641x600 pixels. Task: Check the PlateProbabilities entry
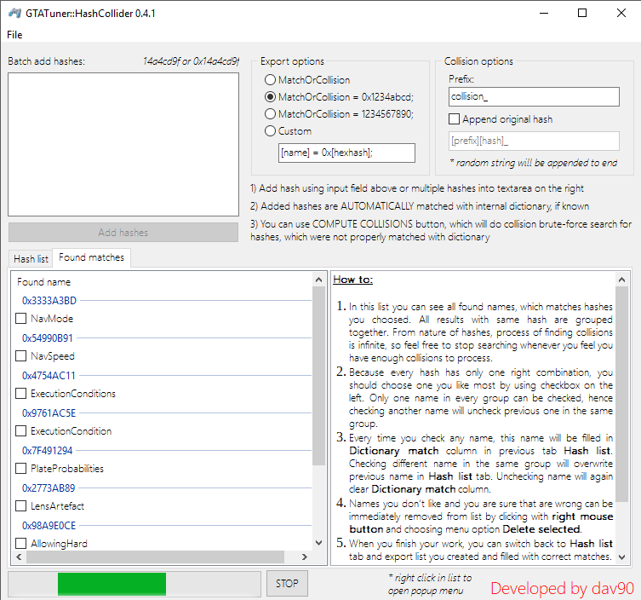(x=20, y=469)
